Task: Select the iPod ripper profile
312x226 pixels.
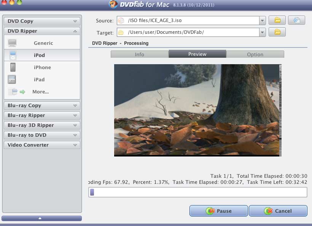Action: (x=42, y=55)
